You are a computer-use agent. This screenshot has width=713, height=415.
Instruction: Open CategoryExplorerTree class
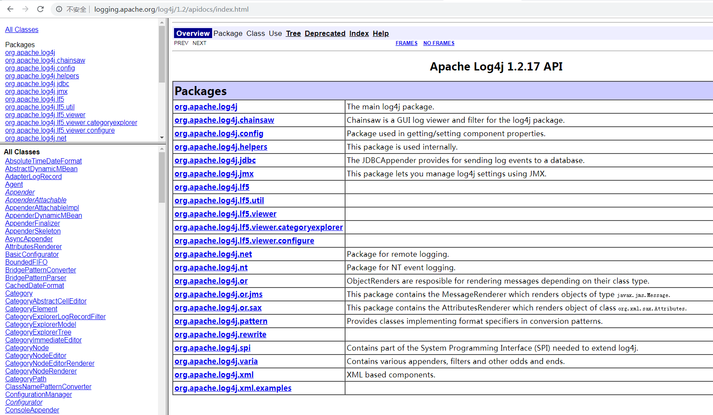tap(38, 332)
